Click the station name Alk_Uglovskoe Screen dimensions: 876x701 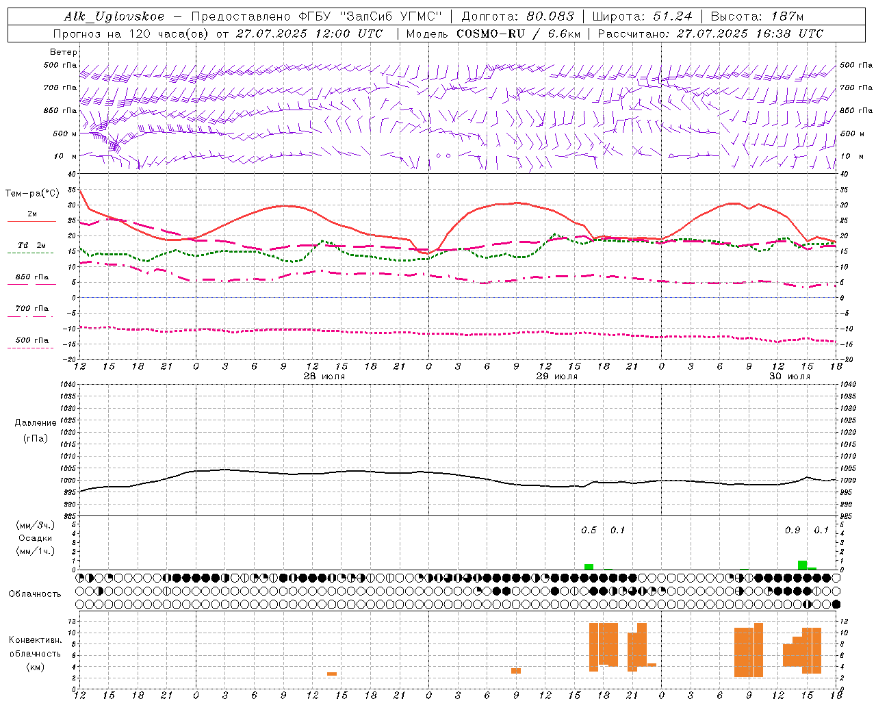pyautogui.click(x=114, y=16)
